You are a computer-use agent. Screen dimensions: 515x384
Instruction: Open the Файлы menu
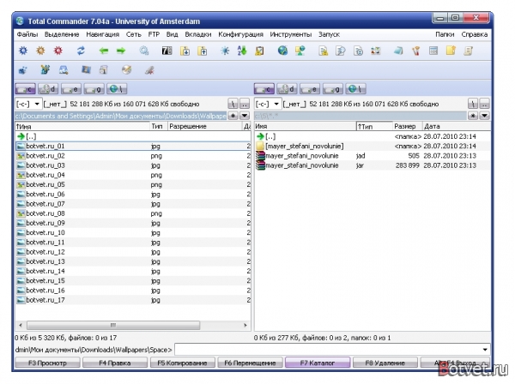tap(27, 34)
